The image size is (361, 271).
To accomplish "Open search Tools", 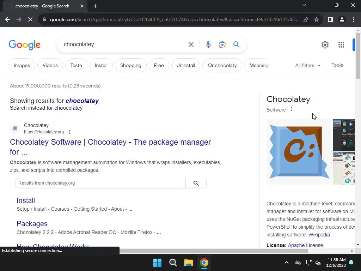I will (337, 65).
